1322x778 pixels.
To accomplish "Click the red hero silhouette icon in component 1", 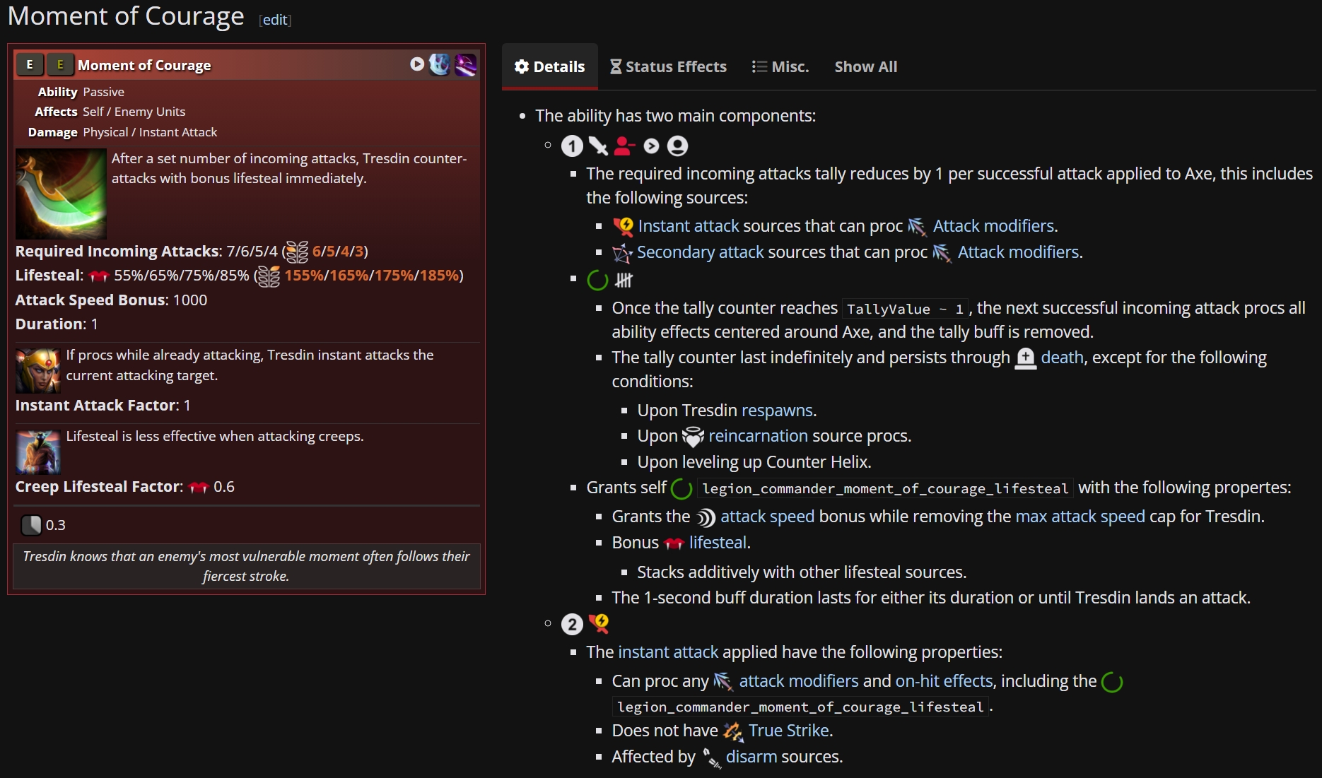I will 624,146.
